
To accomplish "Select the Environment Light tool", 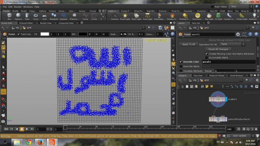I will coord(198,17).
